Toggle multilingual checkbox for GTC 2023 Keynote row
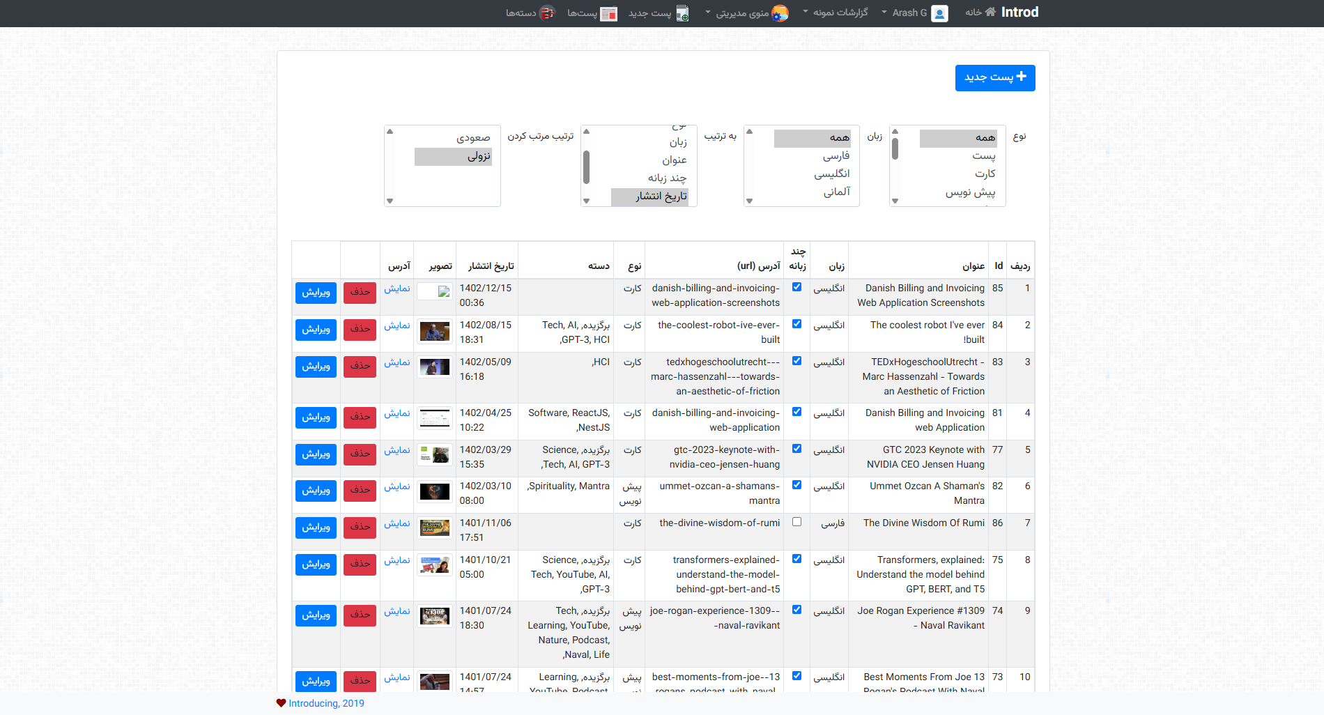The width and height of the screenshot is (1324, 715). [x=797, y=449]
